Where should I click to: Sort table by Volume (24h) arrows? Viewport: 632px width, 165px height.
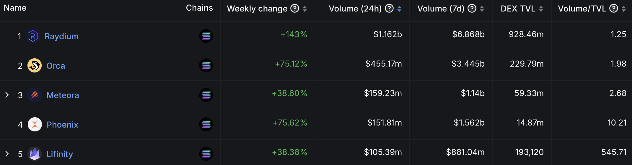click(x=399, y=9)
